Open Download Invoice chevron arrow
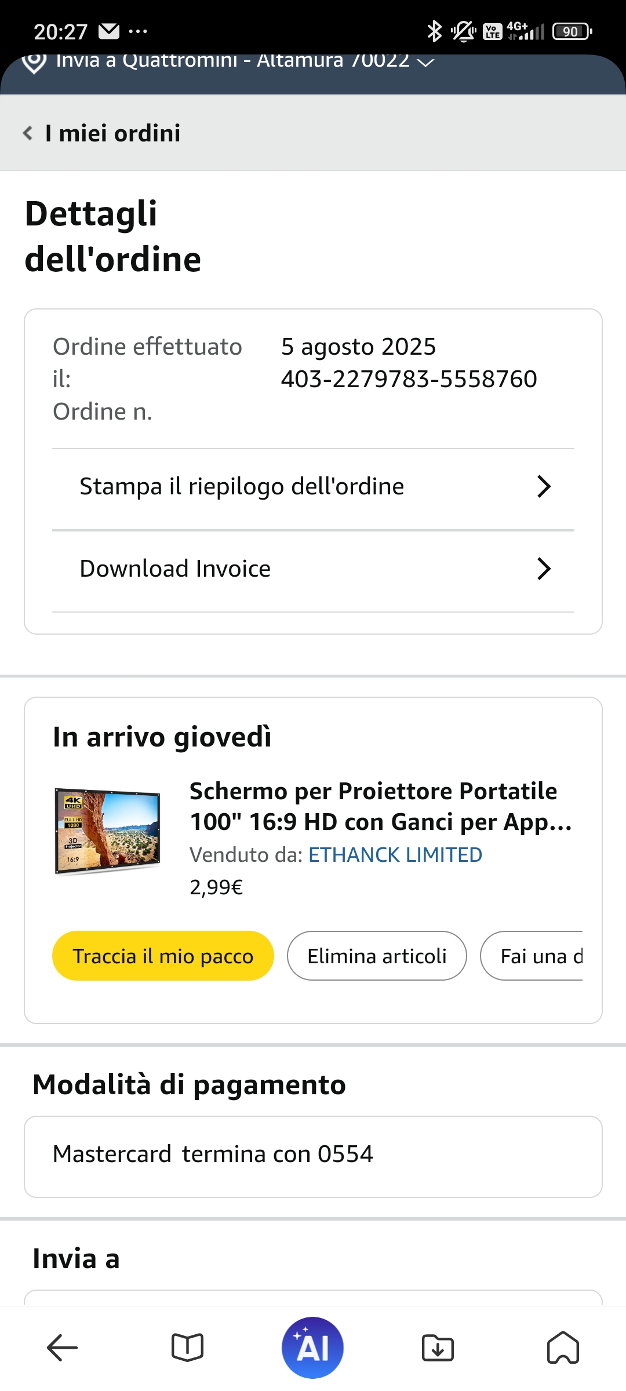 (543, 569)
